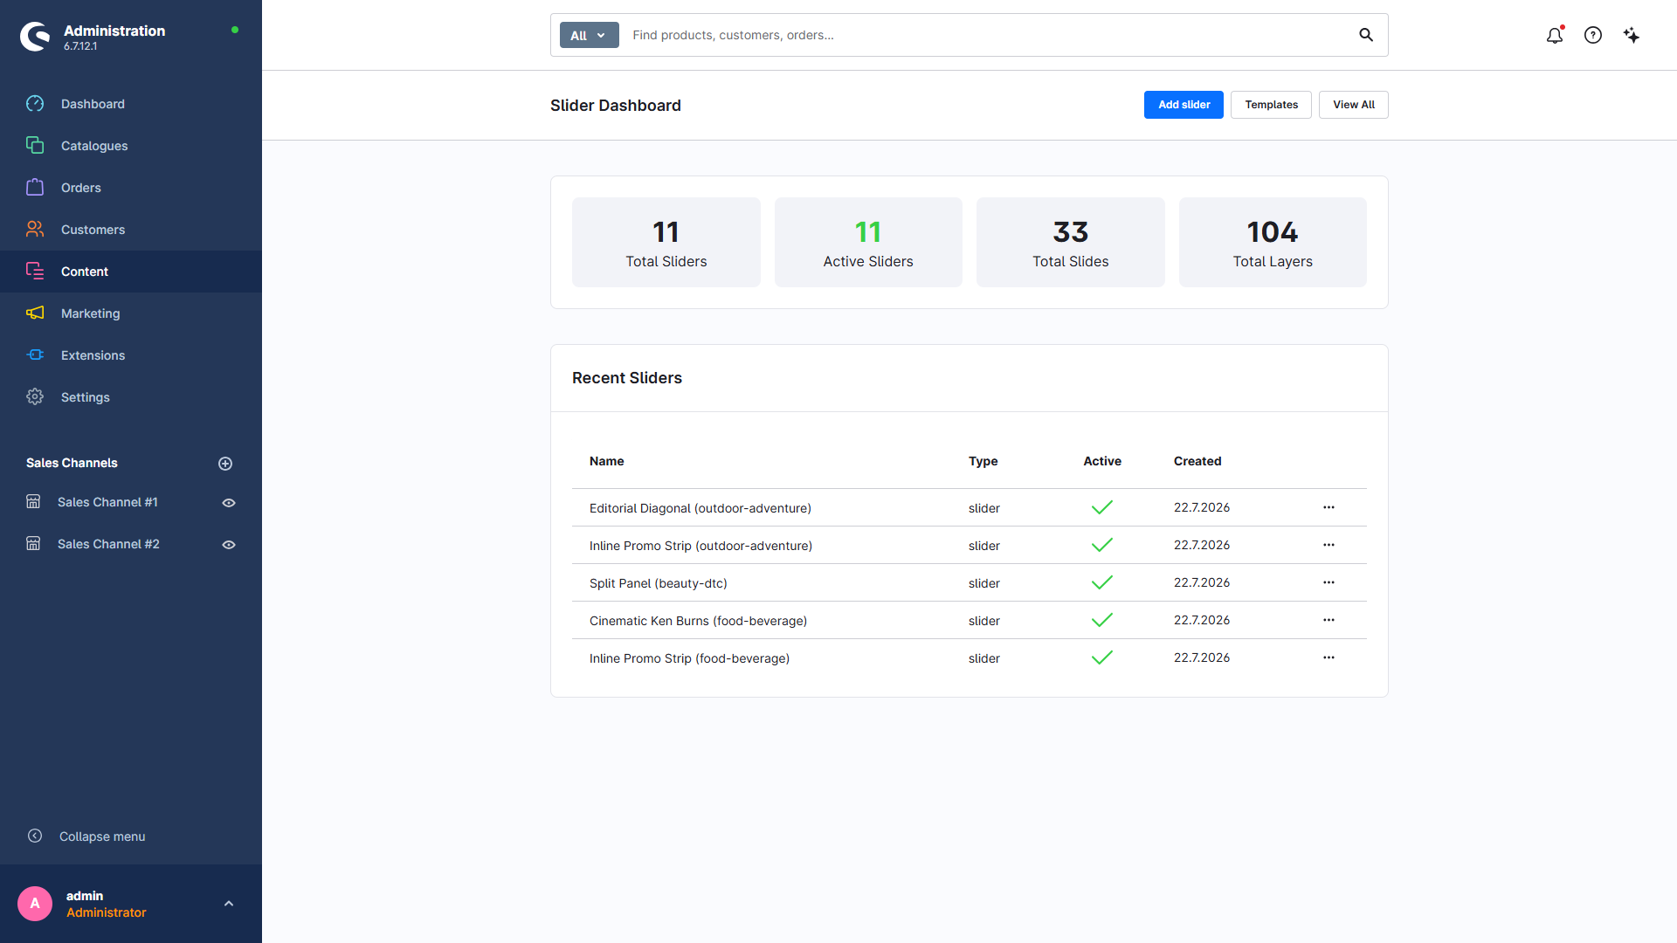Click the View All button
This screenshot has height=943, width=1677.
(1353, 105)
